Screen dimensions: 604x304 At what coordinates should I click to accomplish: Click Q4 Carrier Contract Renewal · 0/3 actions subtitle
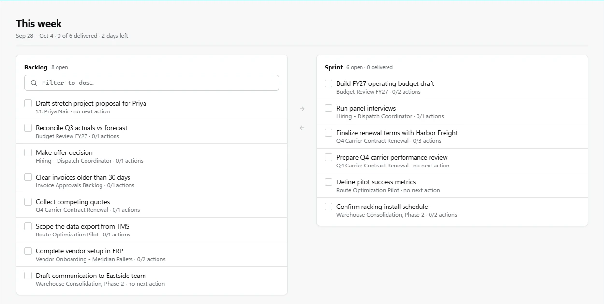pos(389,141)
